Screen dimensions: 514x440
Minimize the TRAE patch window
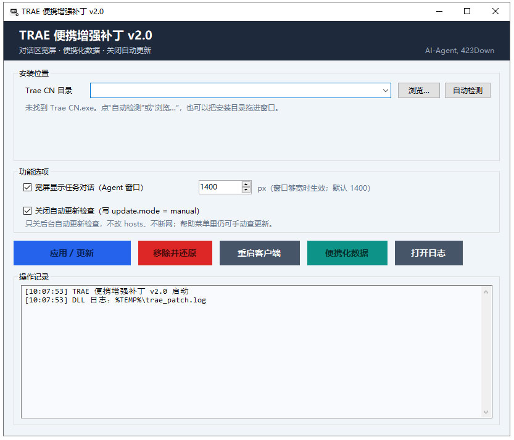coord(439,12)
